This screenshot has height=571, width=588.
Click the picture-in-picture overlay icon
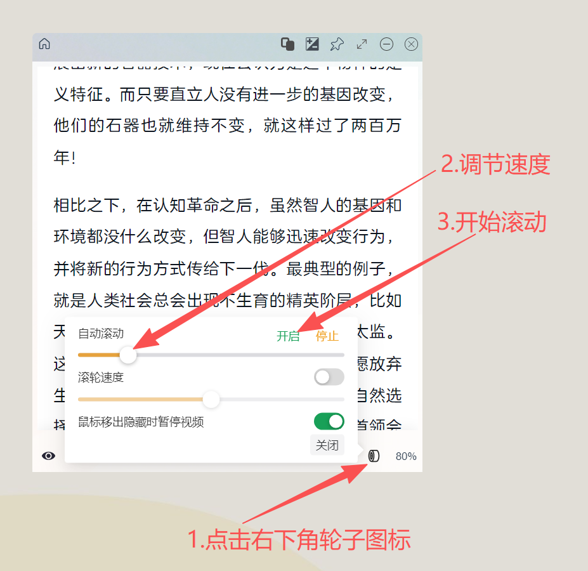click(x=287, y=44)
